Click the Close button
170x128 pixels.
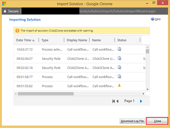click(x=157, y=121)
